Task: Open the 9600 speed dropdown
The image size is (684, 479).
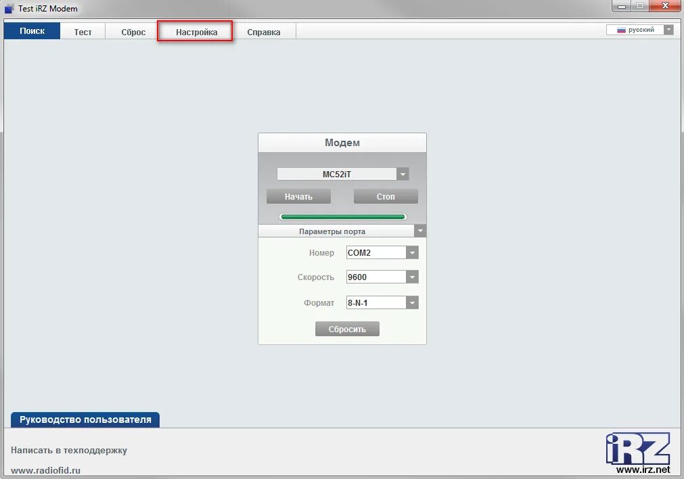Action: pyautogui.click(x=412, y=277)
